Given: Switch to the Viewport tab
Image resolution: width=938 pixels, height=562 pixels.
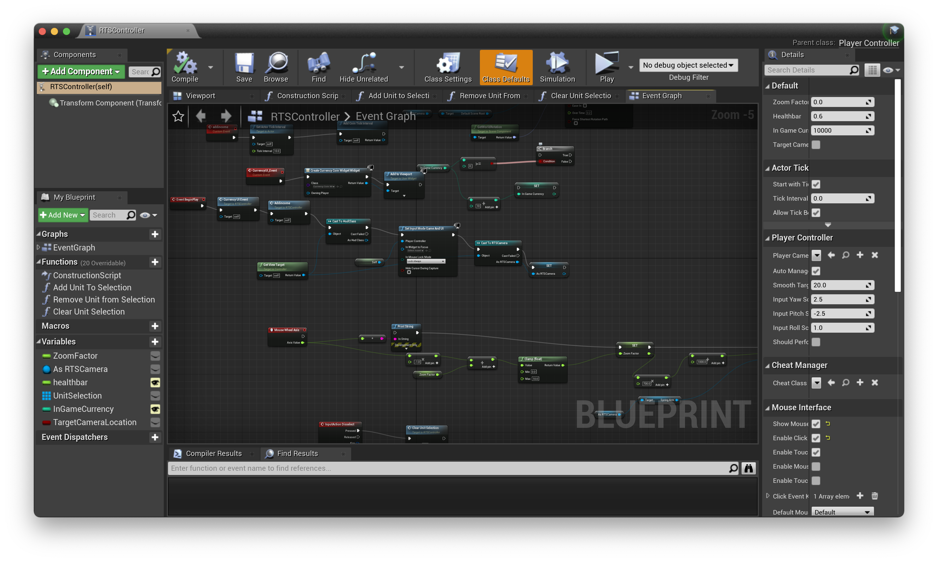Looking at the screenshot, I should 200,96.
